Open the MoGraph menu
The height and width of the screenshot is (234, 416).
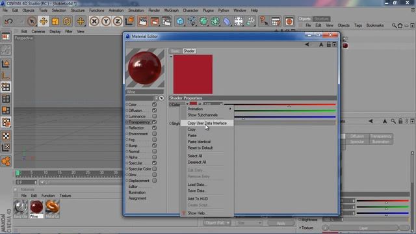(172, 10)
